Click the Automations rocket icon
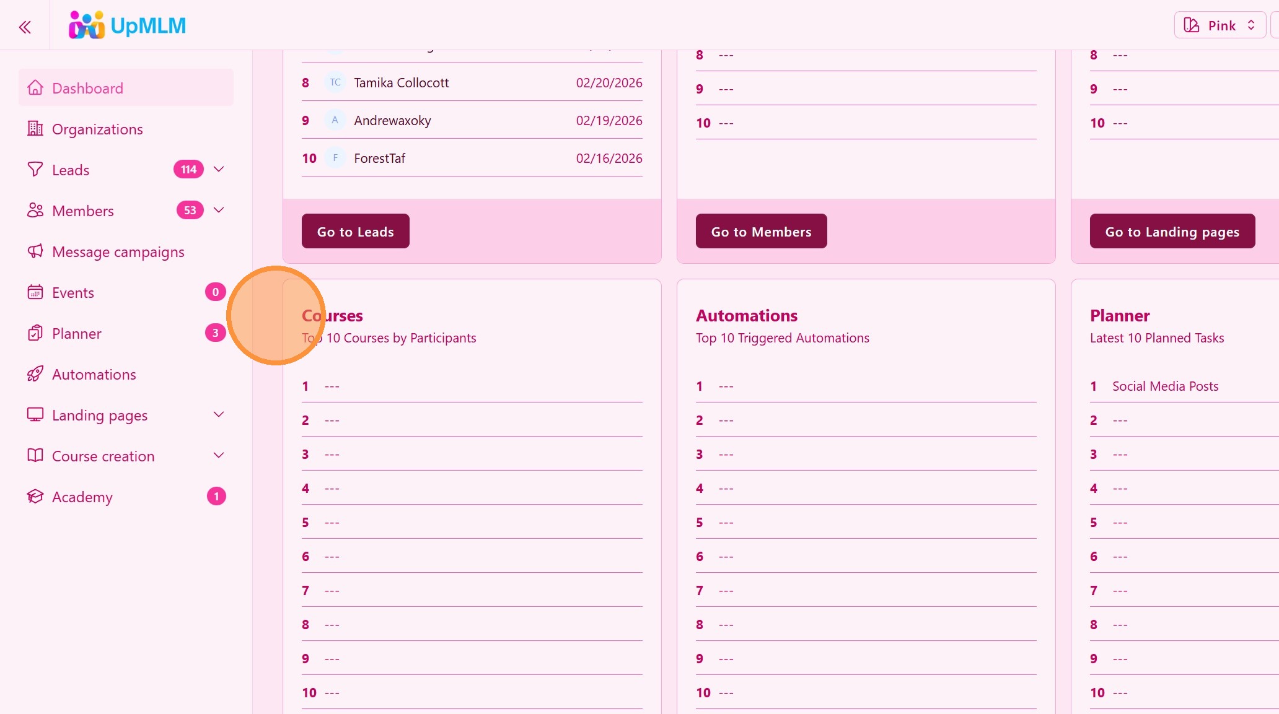This screenshot has height=714, width=1279. [35, 374]
